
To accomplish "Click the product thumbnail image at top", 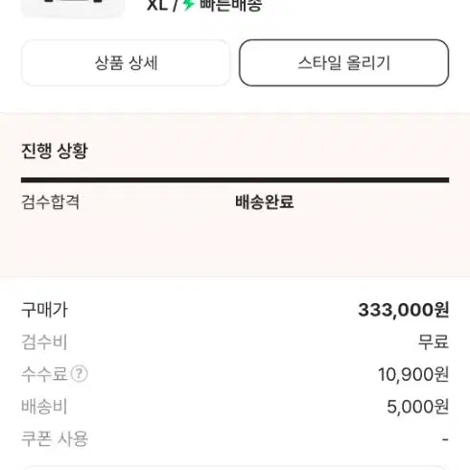I will tap(73, 8).
